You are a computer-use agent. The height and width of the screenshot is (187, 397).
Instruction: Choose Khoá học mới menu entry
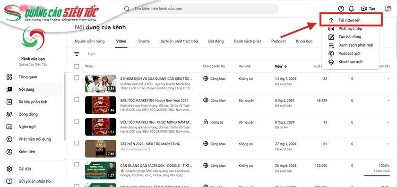(351, 62)
